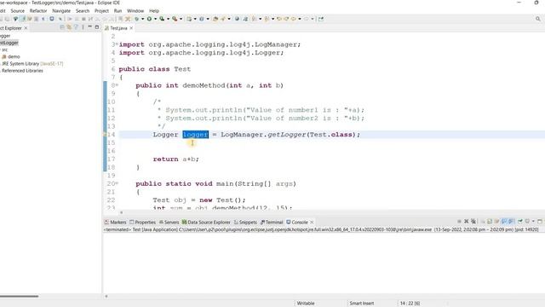Open External Tools dropdown arrow
This screenshot has width=545, height=307.
click(181, 19)
